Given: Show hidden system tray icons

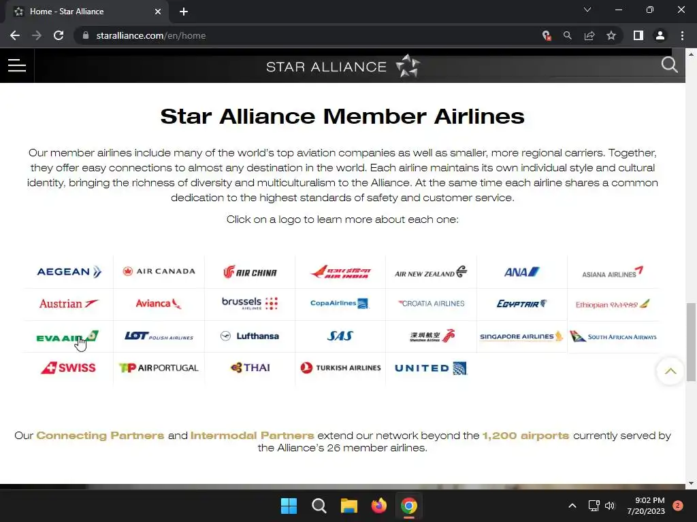Looking at the screenshot, I should tap(572, 506).
